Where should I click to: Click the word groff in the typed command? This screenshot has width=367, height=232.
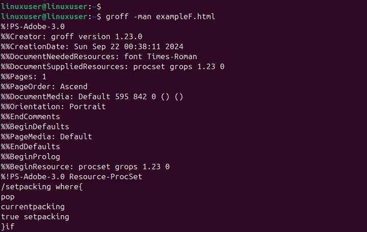coord(116,17)
